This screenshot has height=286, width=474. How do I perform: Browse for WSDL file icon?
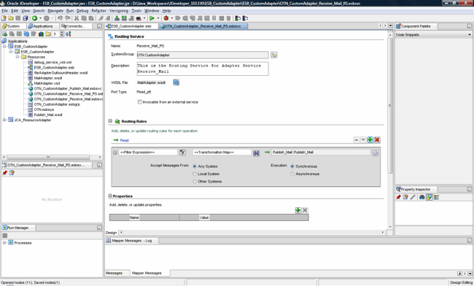point(176,82)
